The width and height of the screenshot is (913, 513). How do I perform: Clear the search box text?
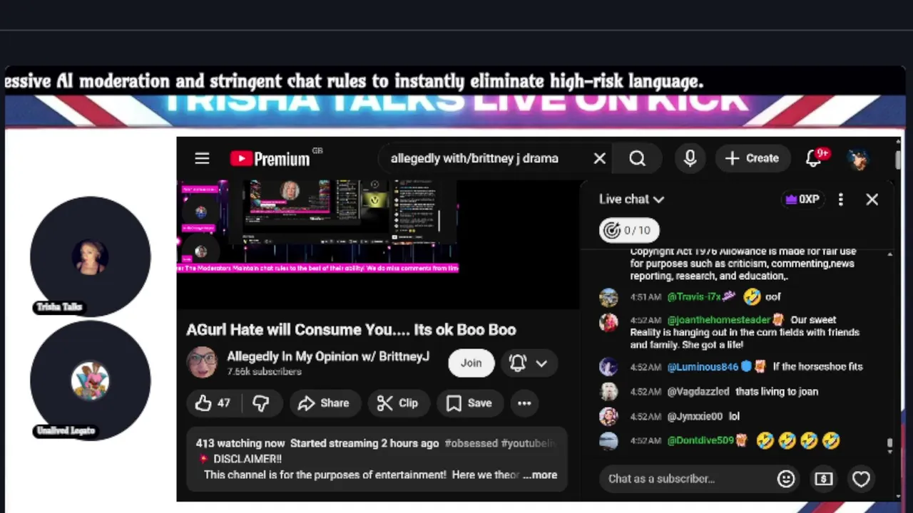(599, 158)
